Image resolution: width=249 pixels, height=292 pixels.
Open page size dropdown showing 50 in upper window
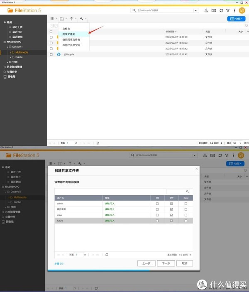(236, 142)
